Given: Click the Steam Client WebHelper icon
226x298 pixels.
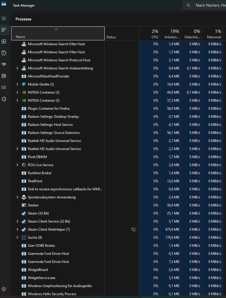Looking at the screenshot, I should pyautogui.click(x=24, y=229).
